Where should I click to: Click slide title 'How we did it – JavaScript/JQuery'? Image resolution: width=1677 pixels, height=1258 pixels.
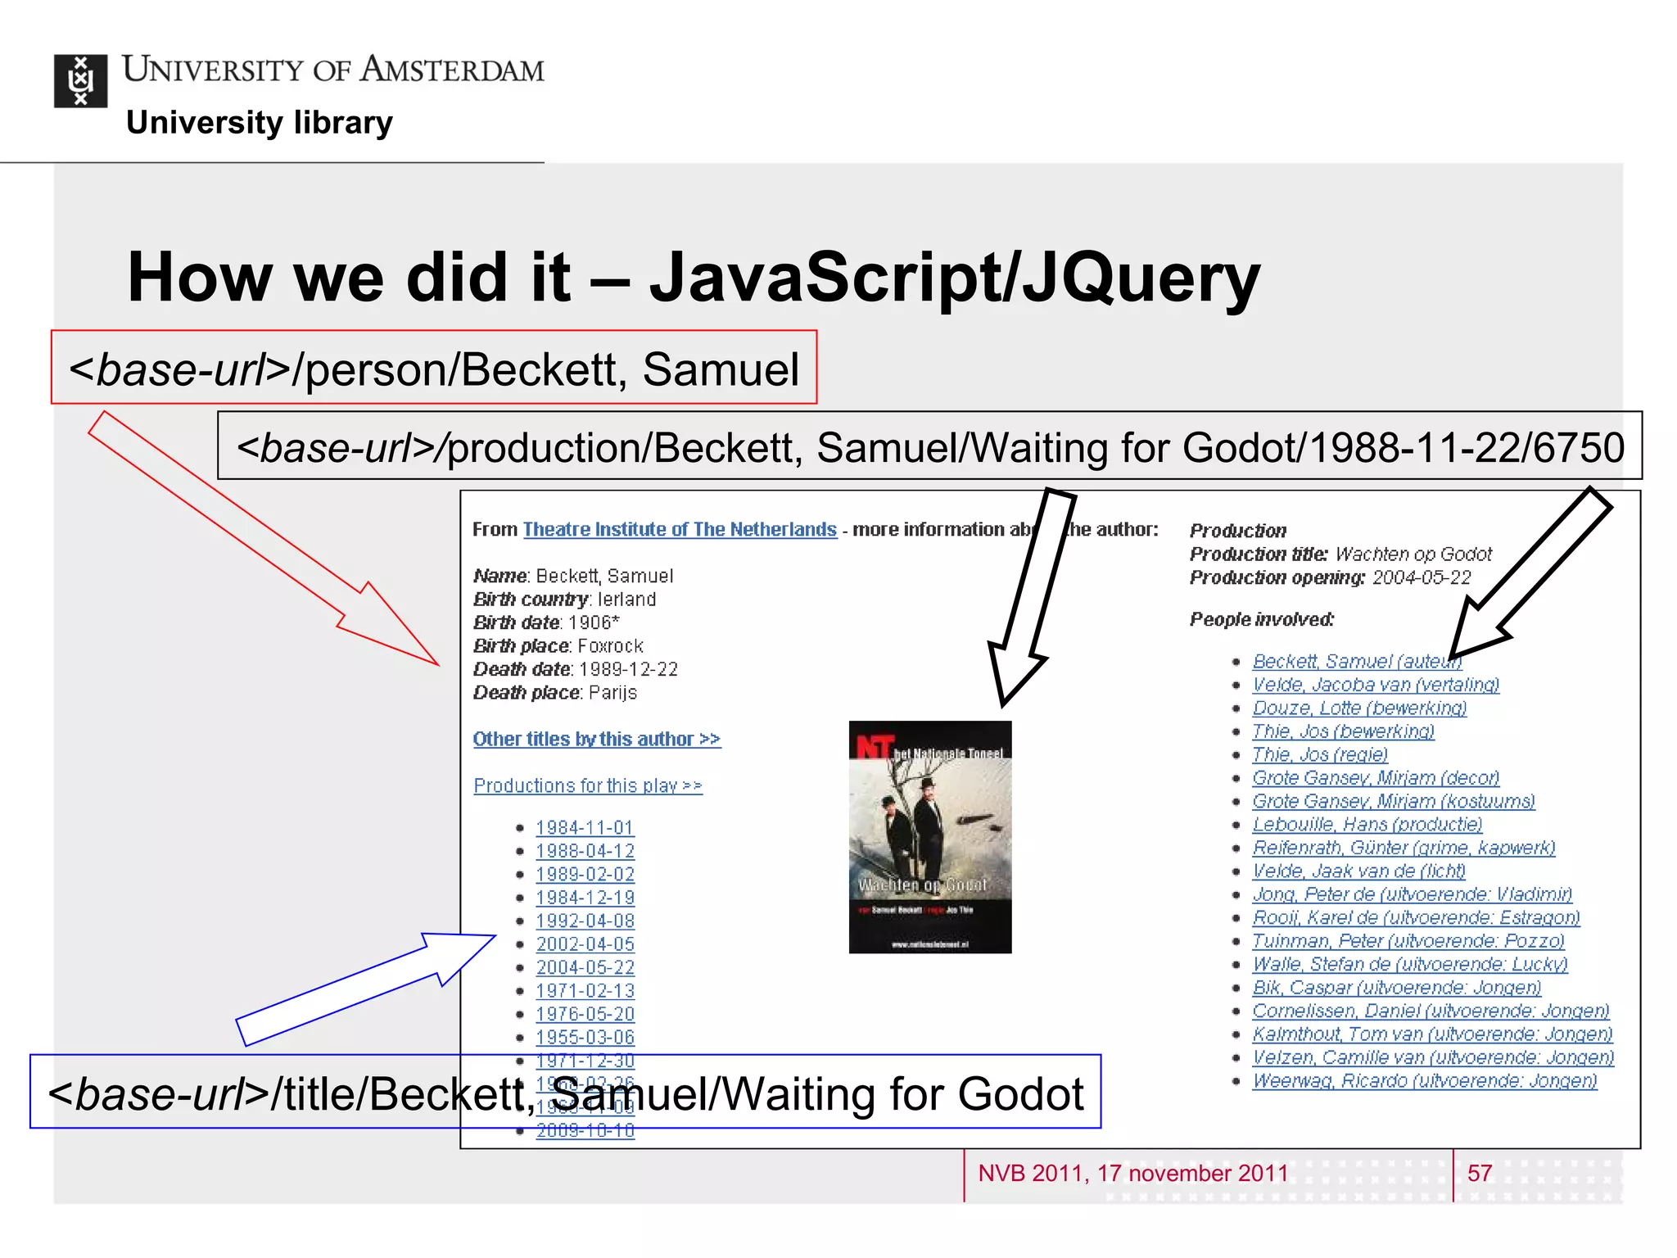(694, 278)
